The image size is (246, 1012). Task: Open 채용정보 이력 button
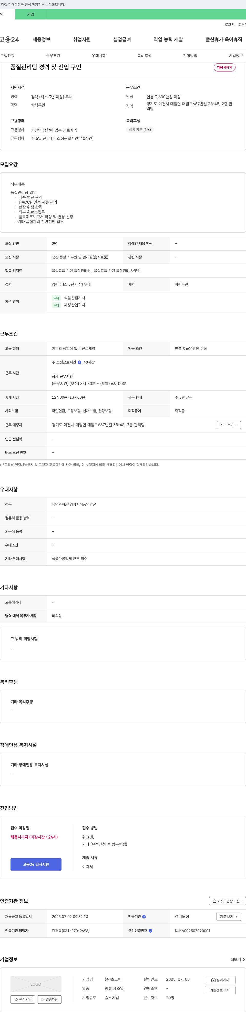[x=220, y=990]
